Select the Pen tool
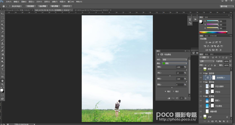This screenshot has width=235, height=125. point(2,66)
